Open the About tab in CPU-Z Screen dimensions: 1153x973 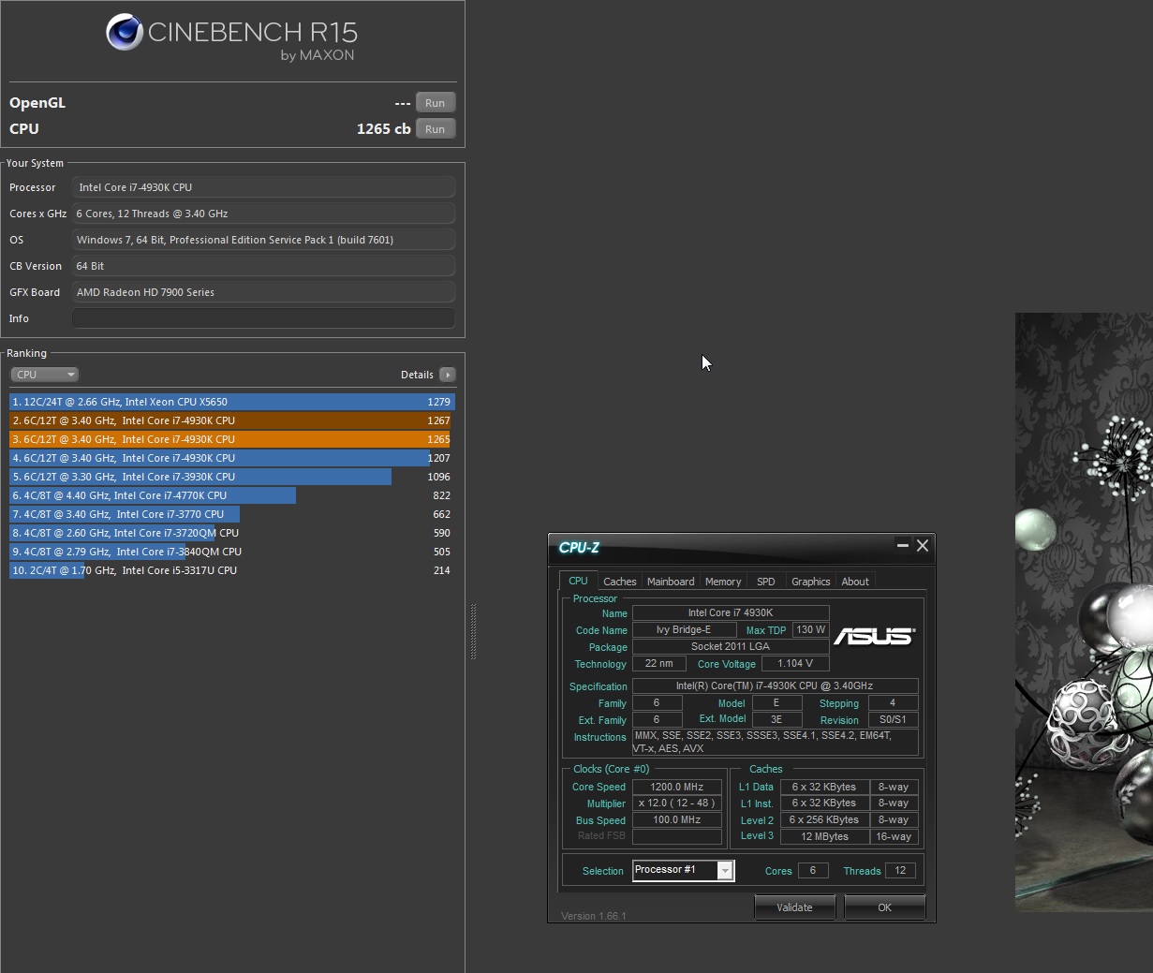tap(855, 582)
